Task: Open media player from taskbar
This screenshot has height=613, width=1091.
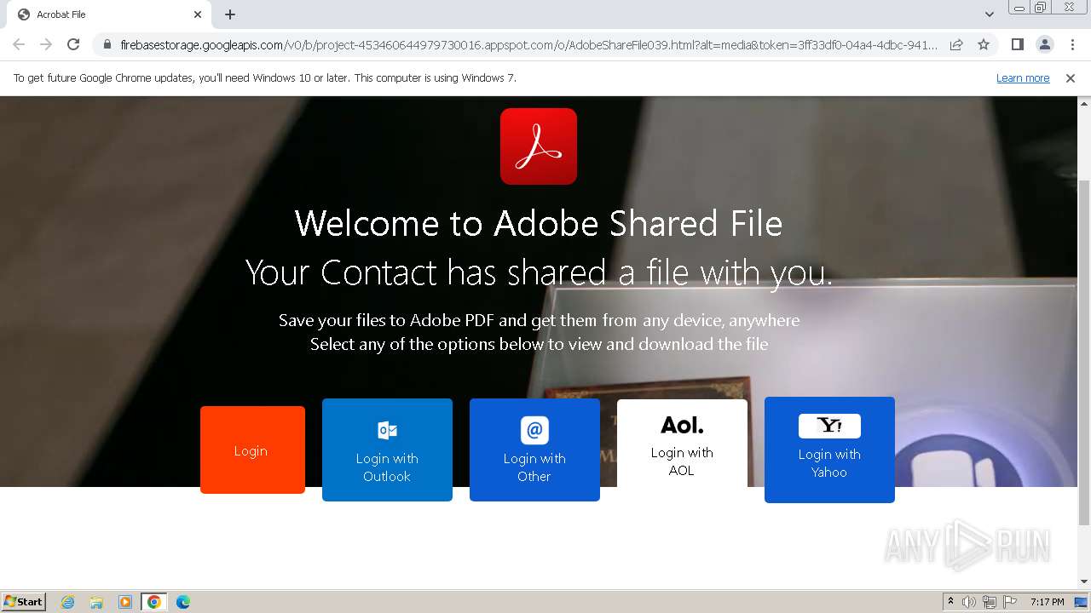Action: pyautogui.click(x=125, y=602)
